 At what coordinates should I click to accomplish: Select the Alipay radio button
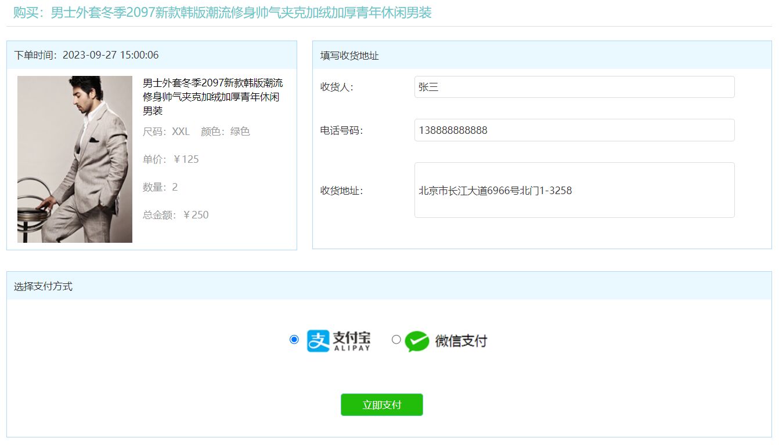(294, 340)
